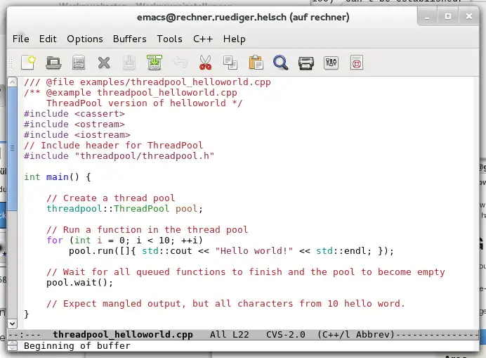The width and height of the screenshot is (486, 358).
Task: Paste from the clipboard icon
Action: point(256,63)
